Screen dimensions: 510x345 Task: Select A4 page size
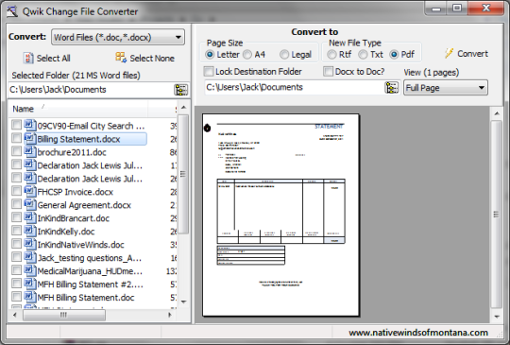click(x=247, y=55)
